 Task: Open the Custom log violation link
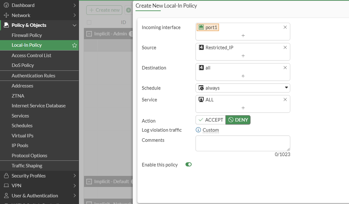pyautogui.click(x=211, y=130)
